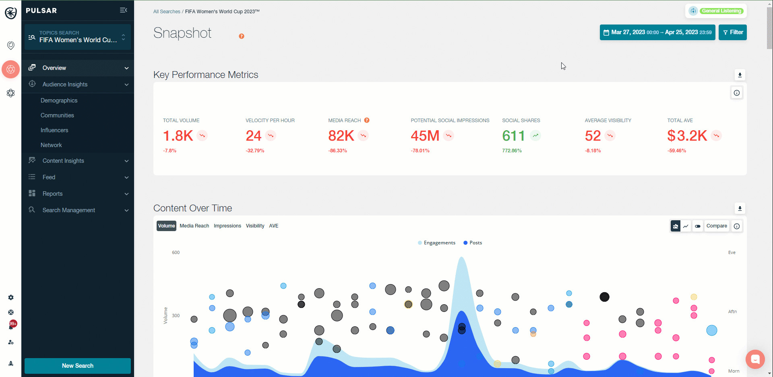The width and height of the screenshot is (773, 377).
Task: Open the date range picker
Action: [x=657, y=33]
